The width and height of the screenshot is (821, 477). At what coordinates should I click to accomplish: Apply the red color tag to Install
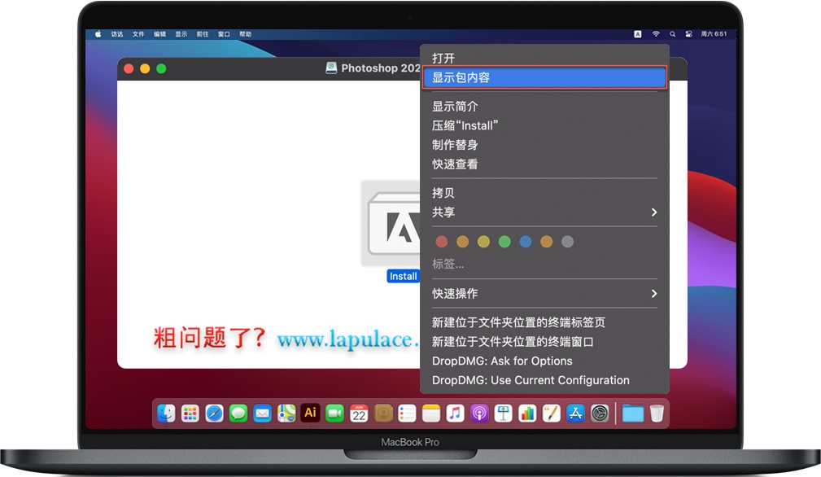(x=442, y=241)
